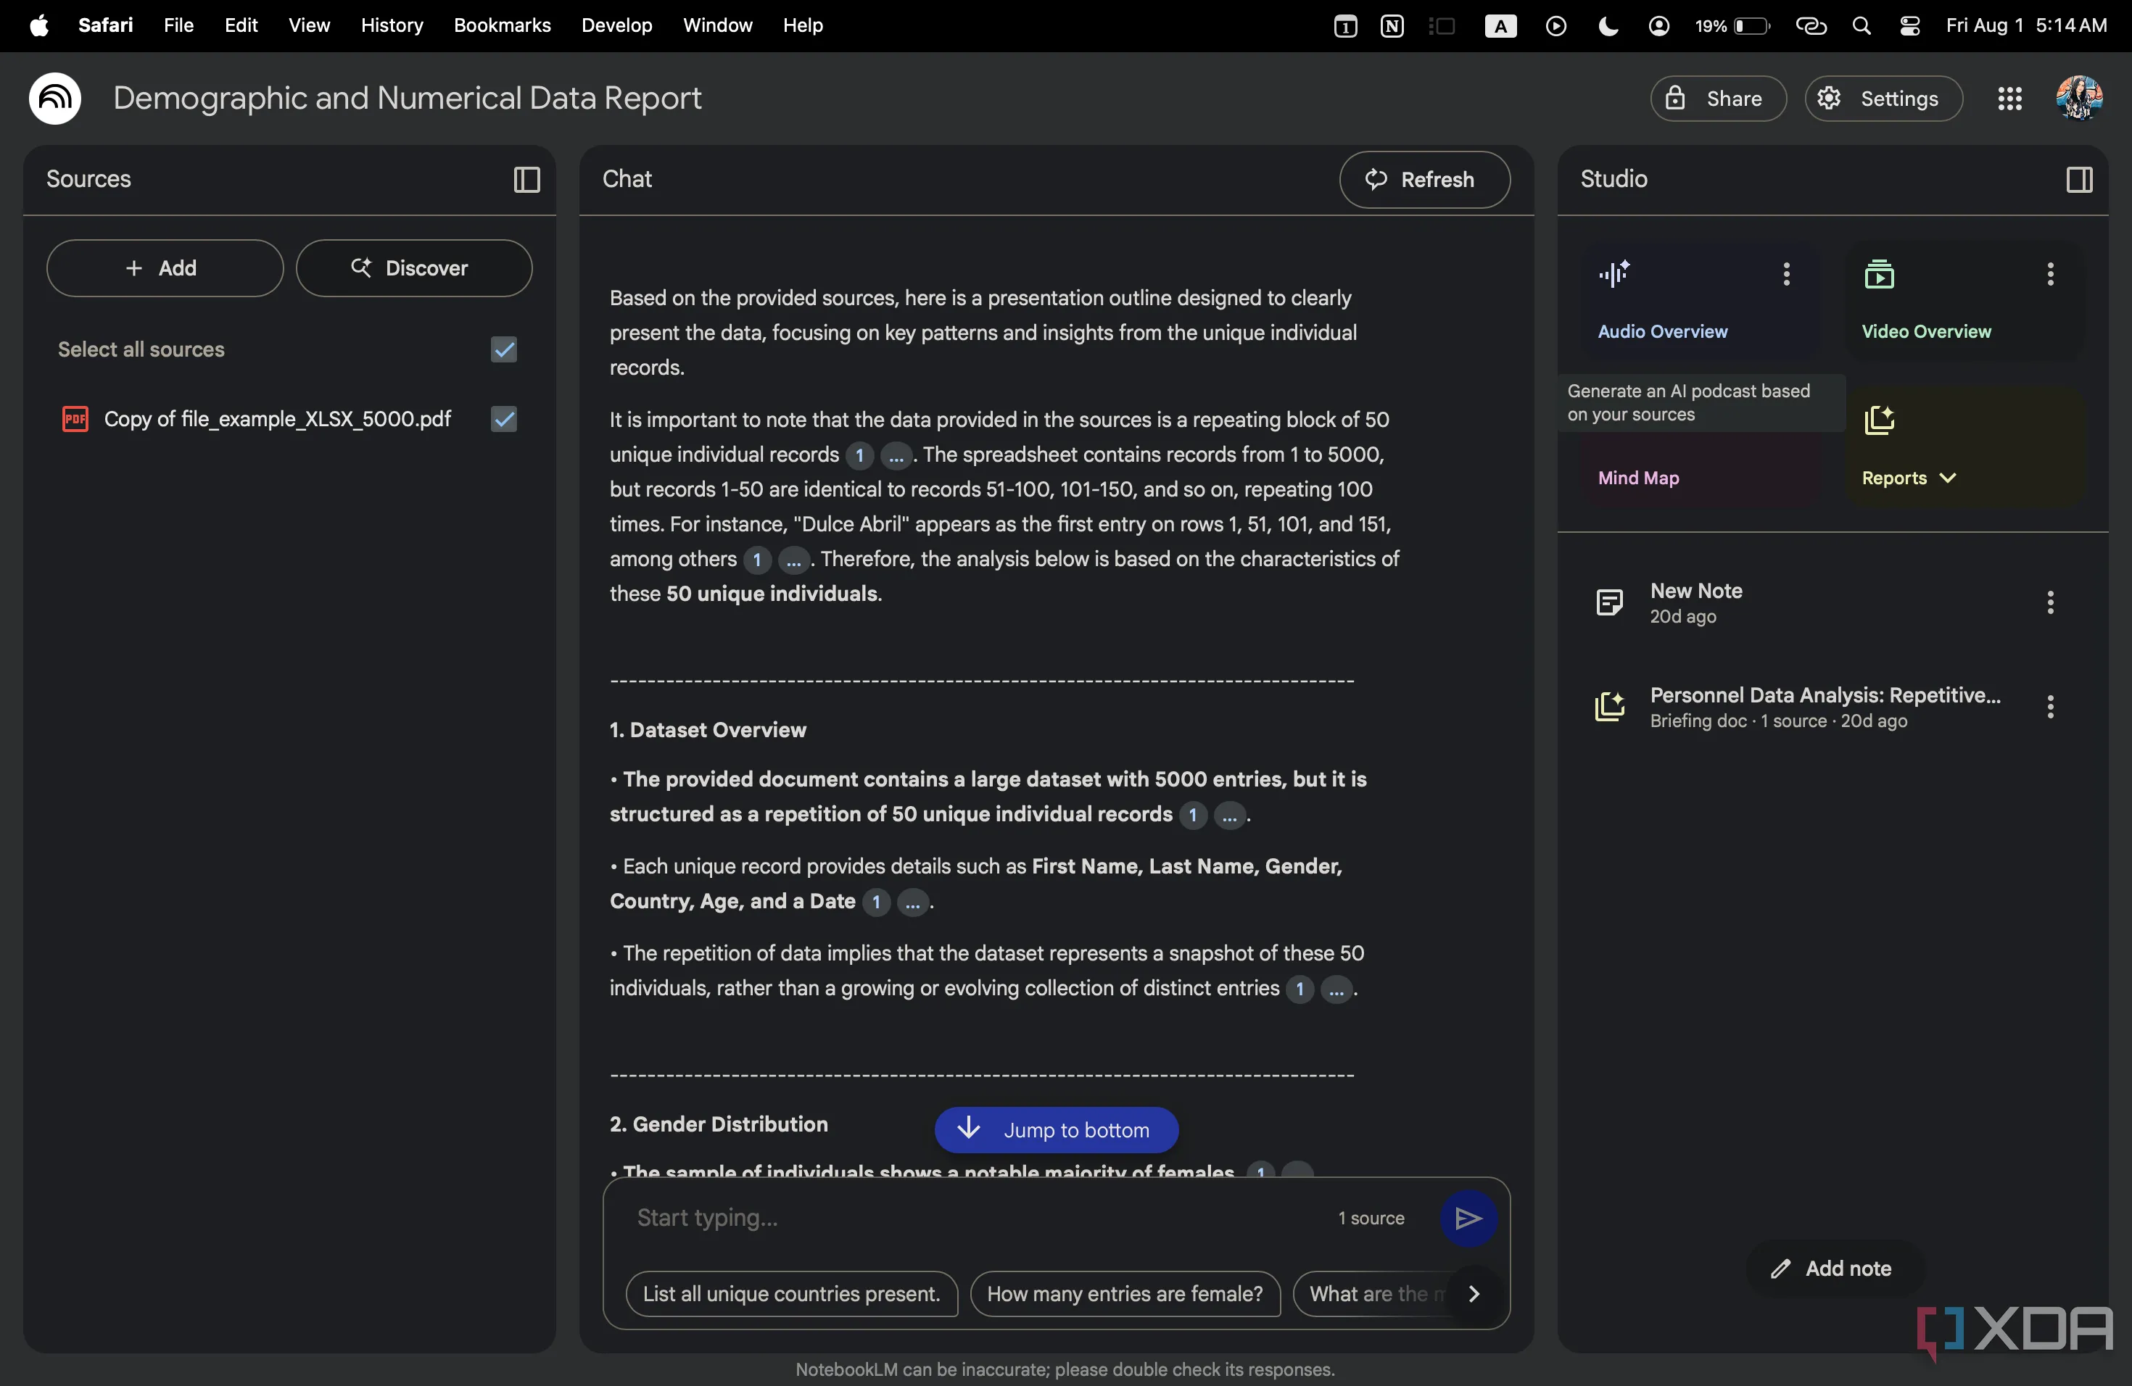Open citation 1 after 'unique individual records'
The image size is (2132, 1386).
(860, 456)
